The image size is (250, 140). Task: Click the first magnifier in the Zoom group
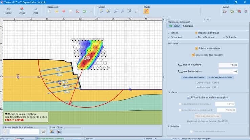[x=101, y=11]
